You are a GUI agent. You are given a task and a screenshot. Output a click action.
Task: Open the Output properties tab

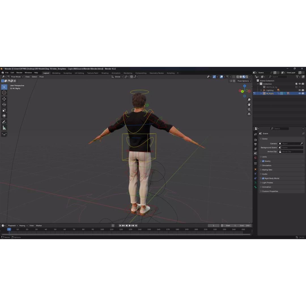coord(255,144)
